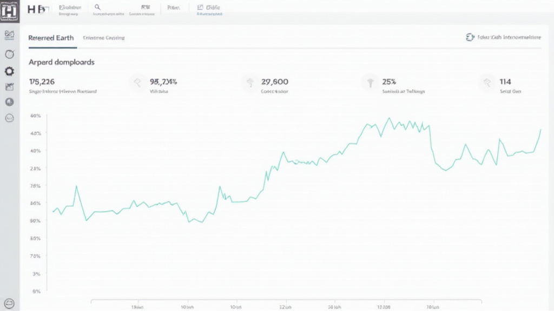This screenshot has height=311, width=554.
Task: Click the flag icon on the 25% metric card
Action: tap(370, 82)
